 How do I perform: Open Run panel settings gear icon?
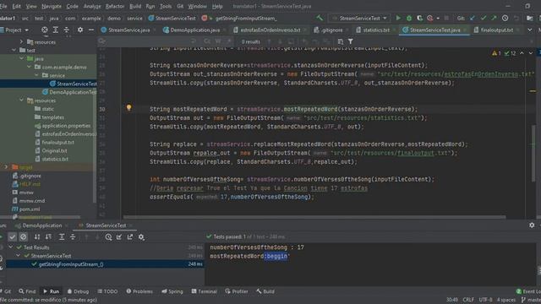pyautogui.click(x=532, y=225)
